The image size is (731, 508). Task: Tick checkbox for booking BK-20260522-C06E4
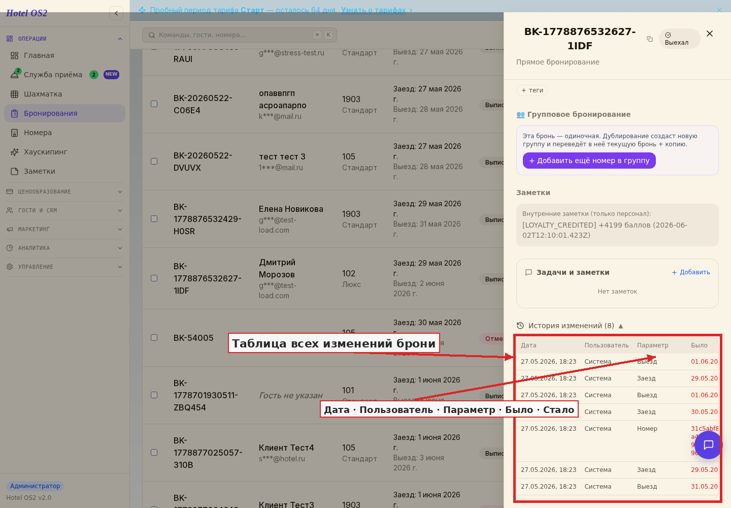[154, 104]
